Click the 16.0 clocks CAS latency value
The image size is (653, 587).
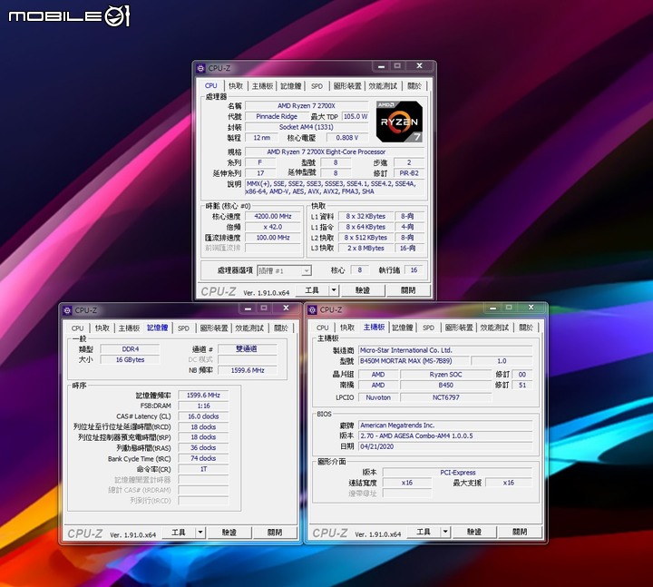(203, 416)
